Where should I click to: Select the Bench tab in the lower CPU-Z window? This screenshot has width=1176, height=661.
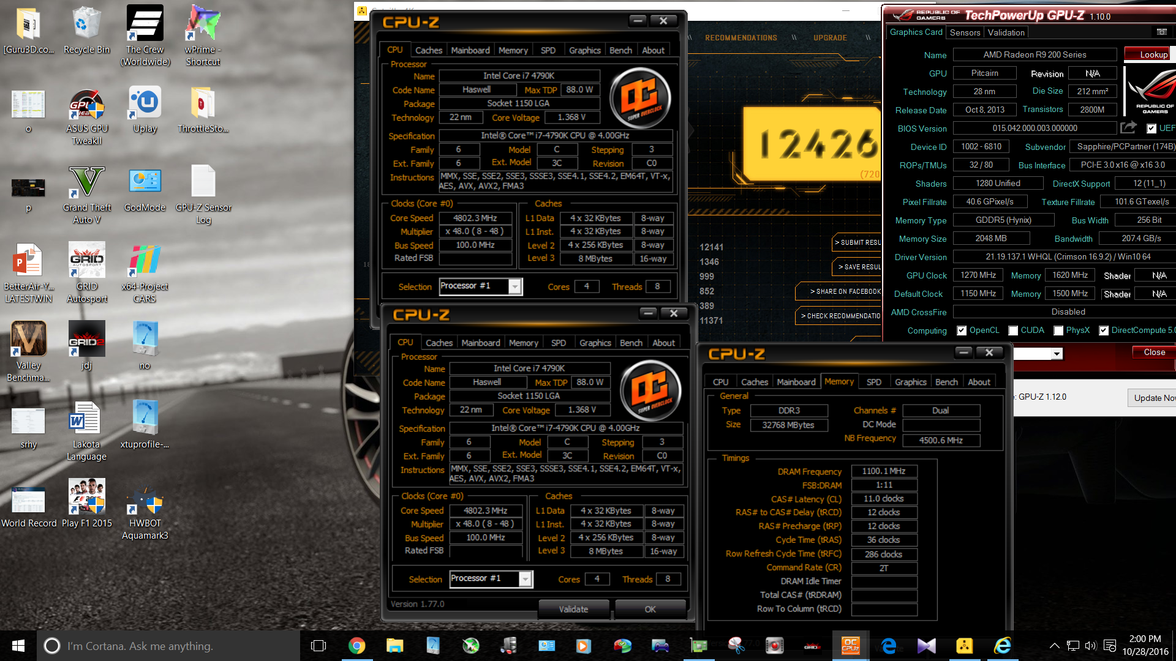click(x=631, y=343)
